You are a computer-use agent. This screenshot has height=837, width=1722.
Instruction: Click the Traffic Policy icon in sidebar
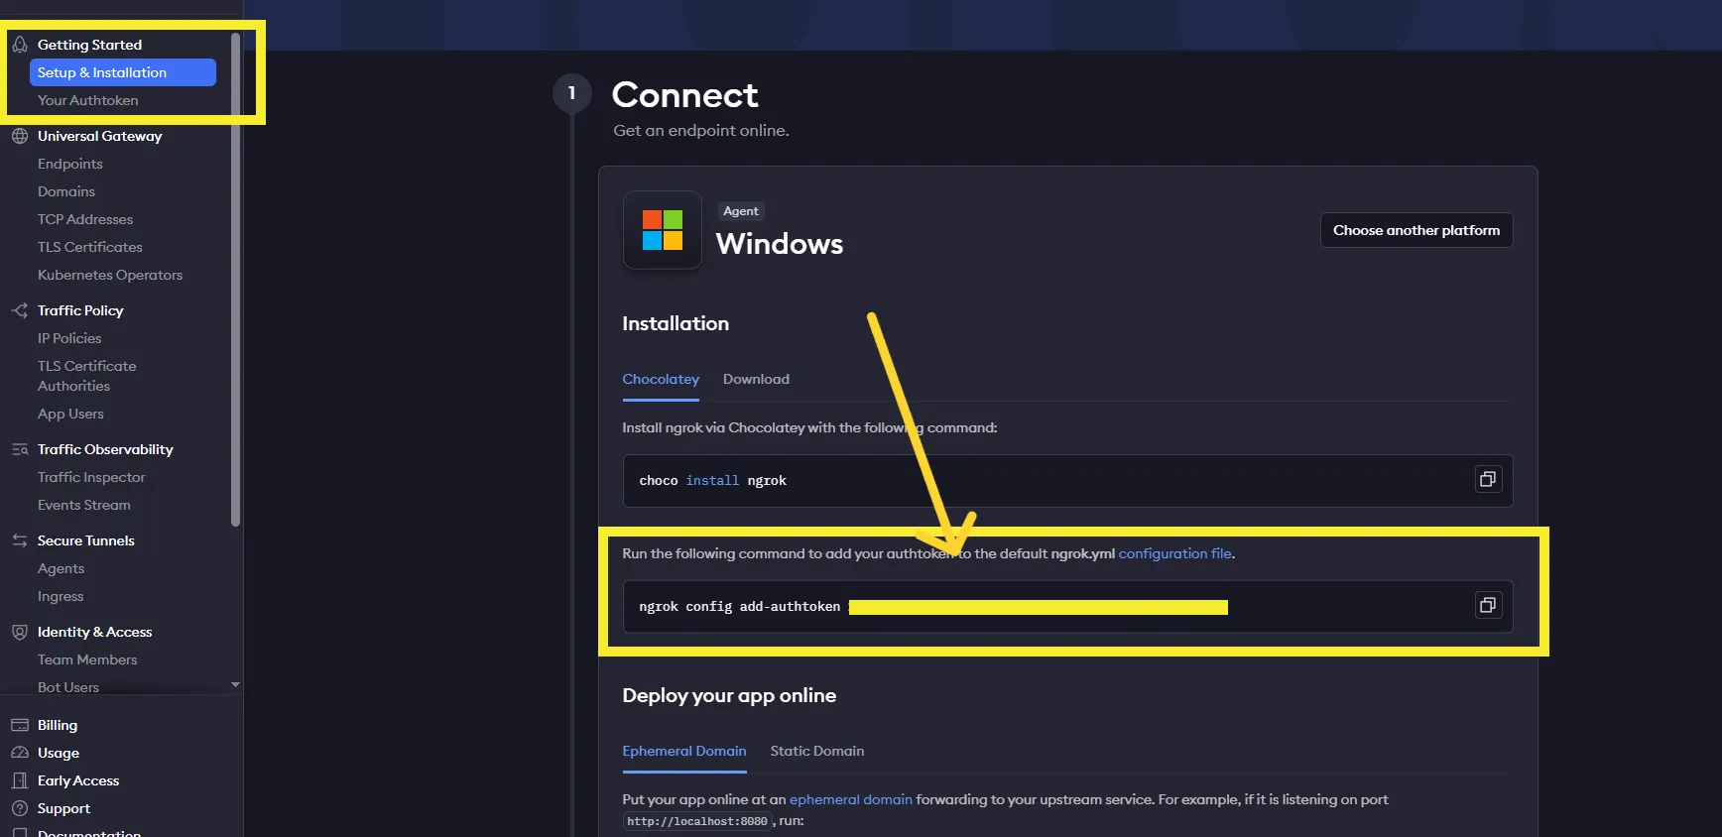click(x=20, y=310)
